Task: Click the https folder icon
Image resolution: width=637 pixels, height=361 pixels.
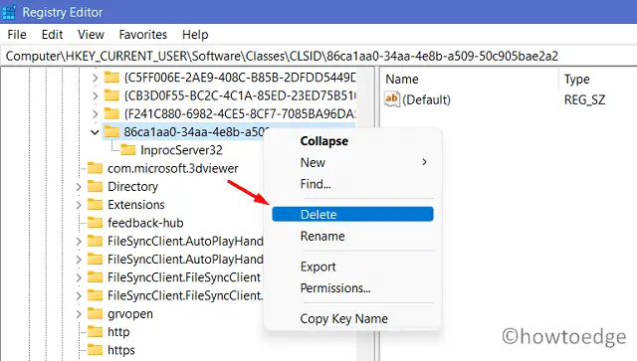Action: [x=96, y=350]
